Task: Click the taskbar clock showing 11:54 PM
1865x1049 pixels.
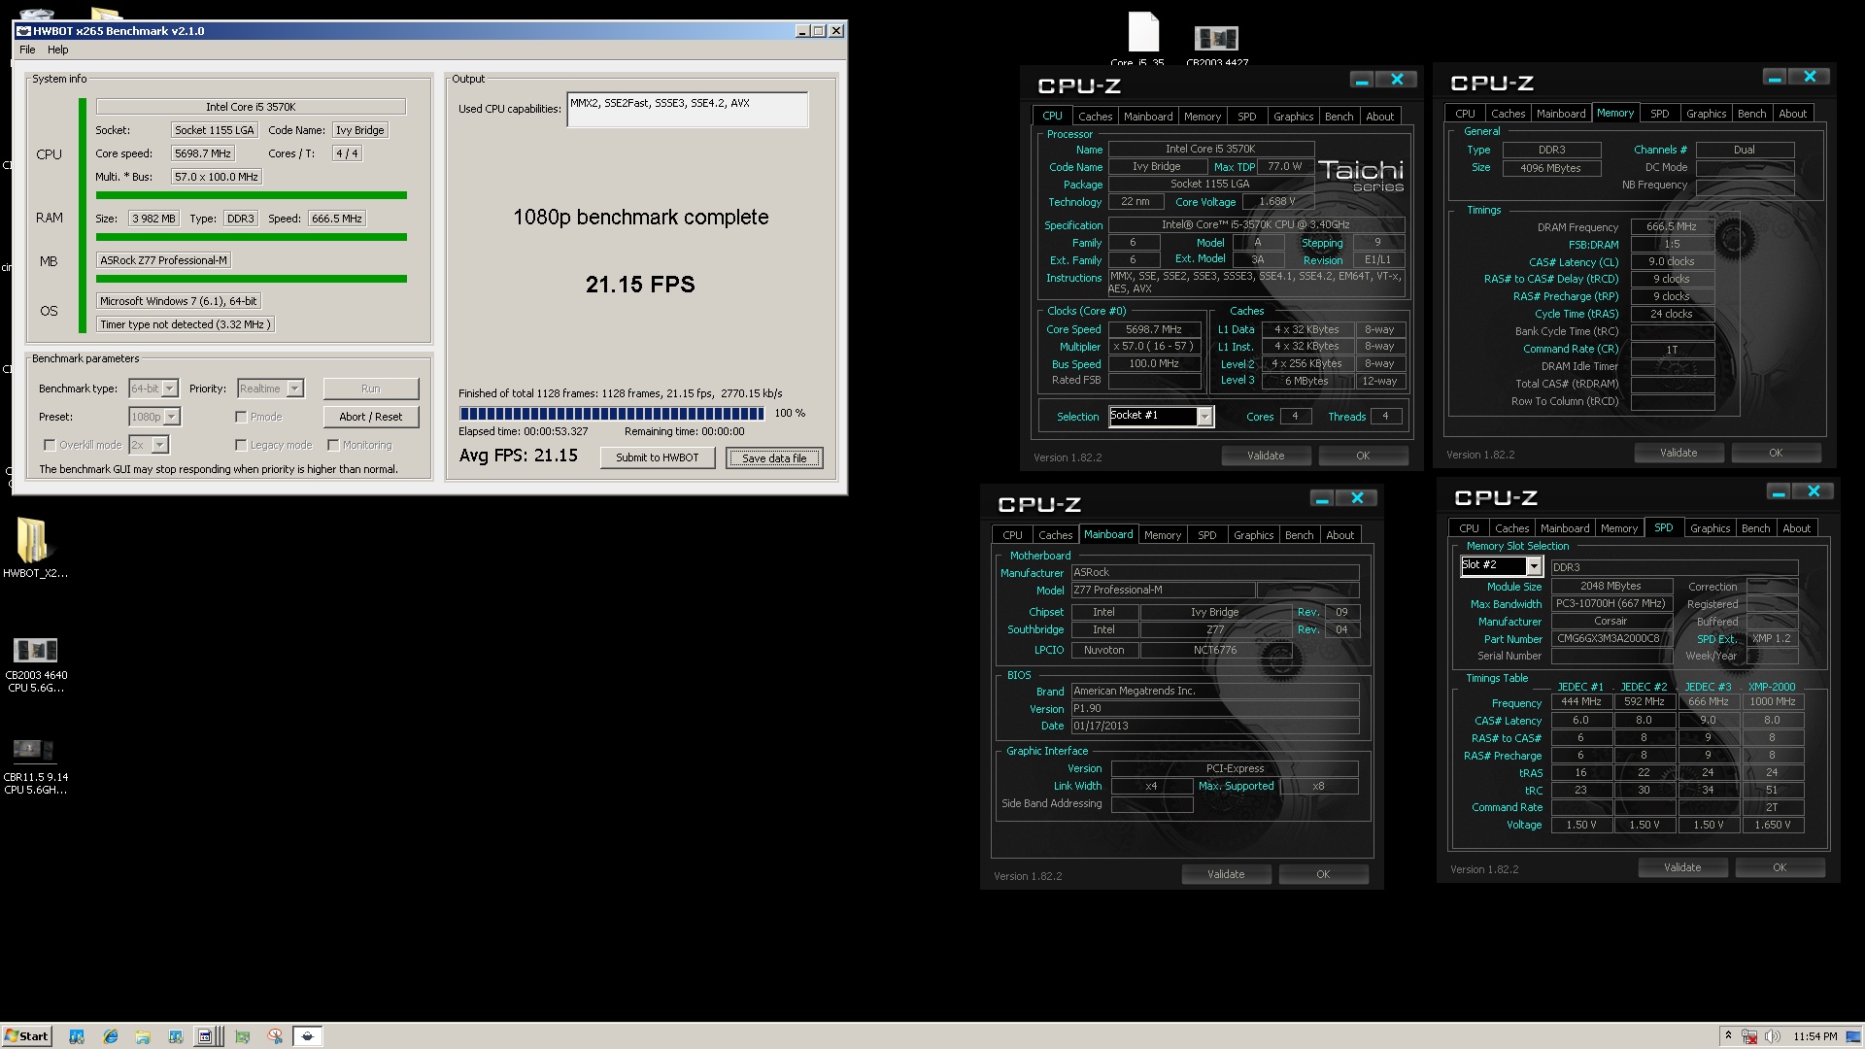Action: click(x=1815, y=1036)
